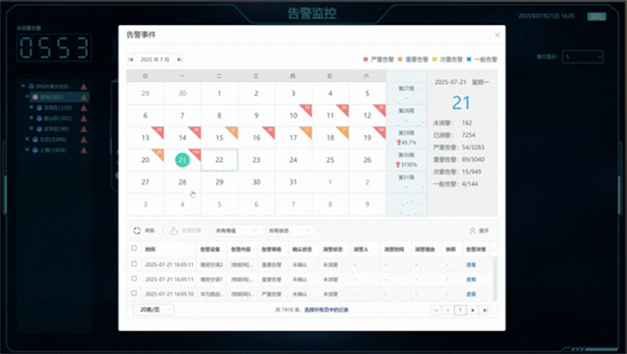627x354 pixels.
Task: Click warning triangle beside the (98) district node
Action: 84,129
